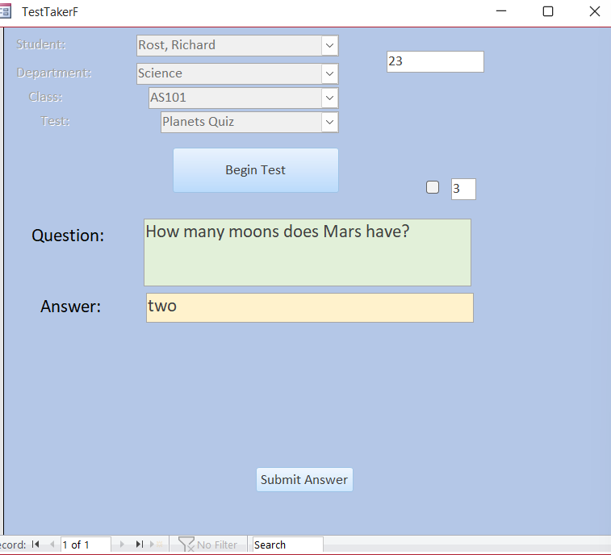Click previous record arrow icon
The width and height of the screenshot is (611, 555).
coord(52,545)
